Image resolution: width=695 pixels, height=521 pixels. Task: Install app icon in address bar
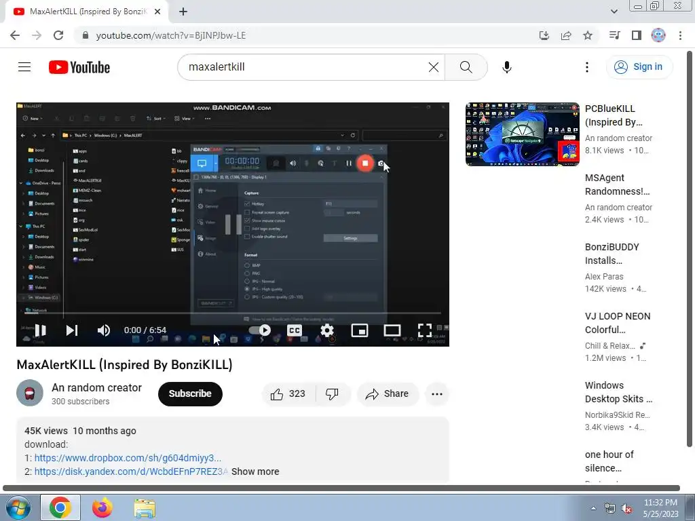[544, 35]
